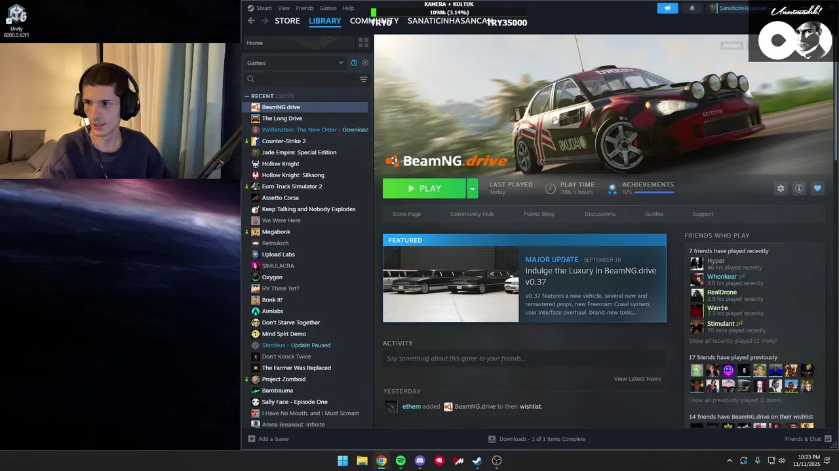The height and width of the screenshot is (471, 839).
Task: Open the collections grid view icon
Action: [x=363, y=43]
